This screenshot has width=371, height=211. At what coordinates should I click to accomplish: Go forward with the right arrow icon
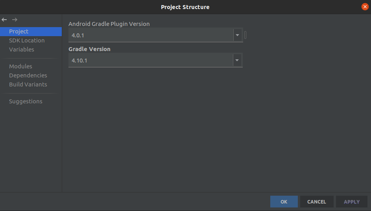coord(15,20)
